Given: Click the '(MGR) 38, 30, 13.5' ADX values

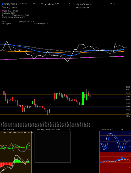Looking at the screenshot, I should (x=26, y=21).
